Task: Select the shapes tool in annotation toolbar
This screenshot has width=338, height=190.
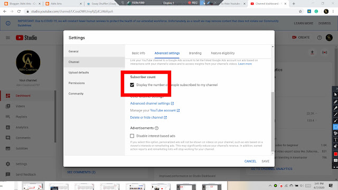Action: [335, 134]
